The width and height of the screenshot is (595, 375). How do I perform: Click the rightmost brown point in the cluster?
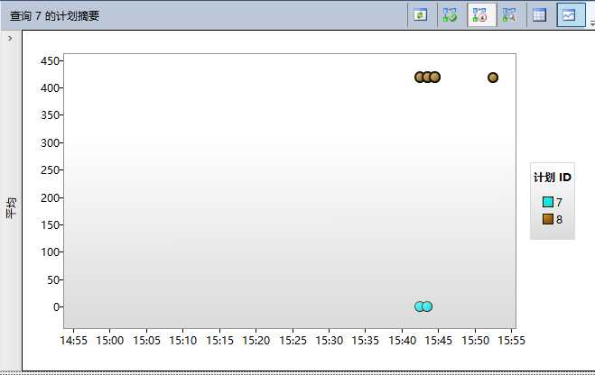pos(435,78)
